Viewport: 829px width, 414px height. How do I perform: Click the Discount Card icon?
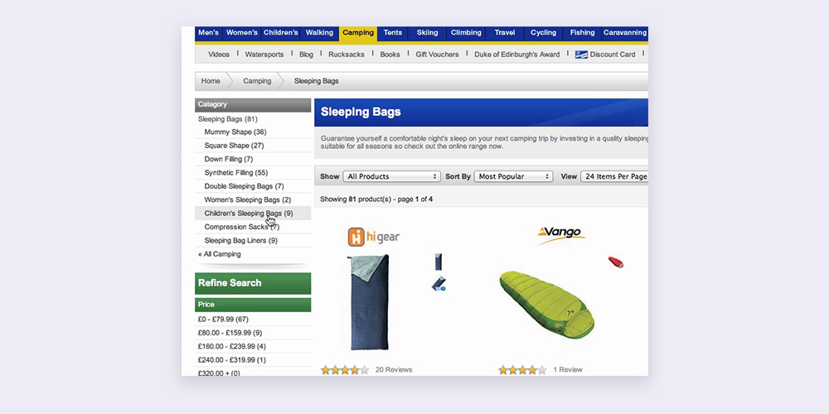point(582,55)
